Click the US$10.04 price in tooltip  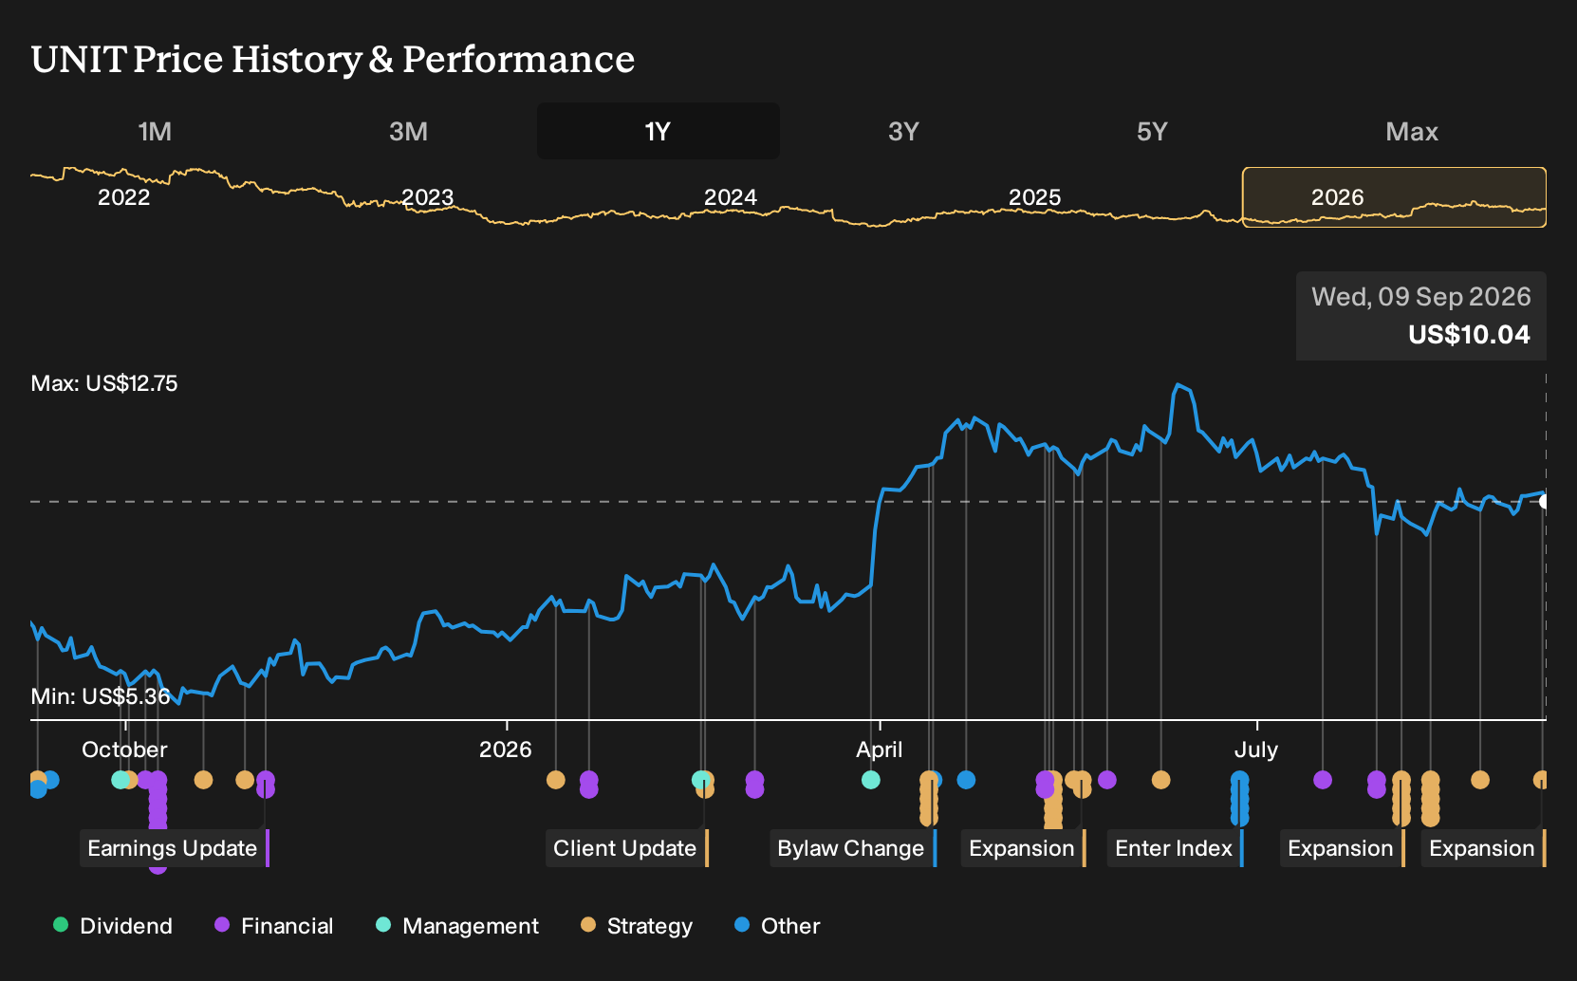[1469, 334]
